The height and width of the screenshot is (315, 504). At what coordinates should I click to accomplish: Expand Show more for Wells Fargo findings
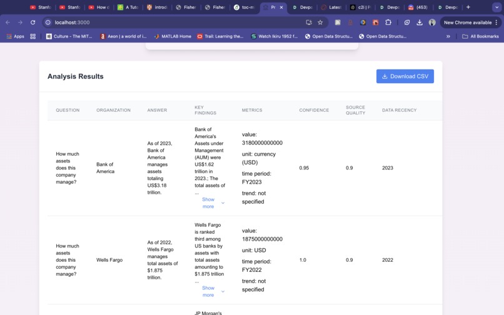click(x=213, y=291)
